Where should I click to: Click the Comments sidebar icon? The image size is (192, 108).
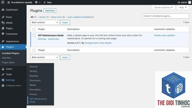(3, 34)
